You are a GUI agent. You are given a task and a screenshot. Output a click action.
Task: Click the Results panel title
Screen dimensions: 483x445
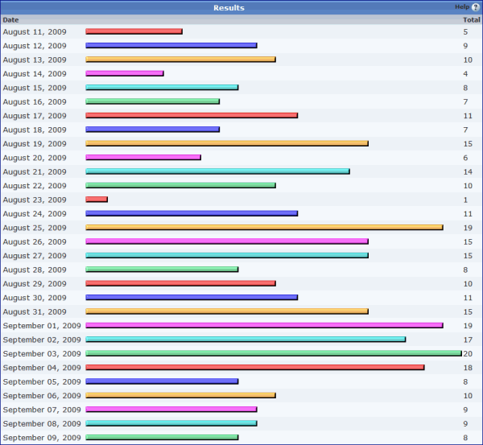229,8
